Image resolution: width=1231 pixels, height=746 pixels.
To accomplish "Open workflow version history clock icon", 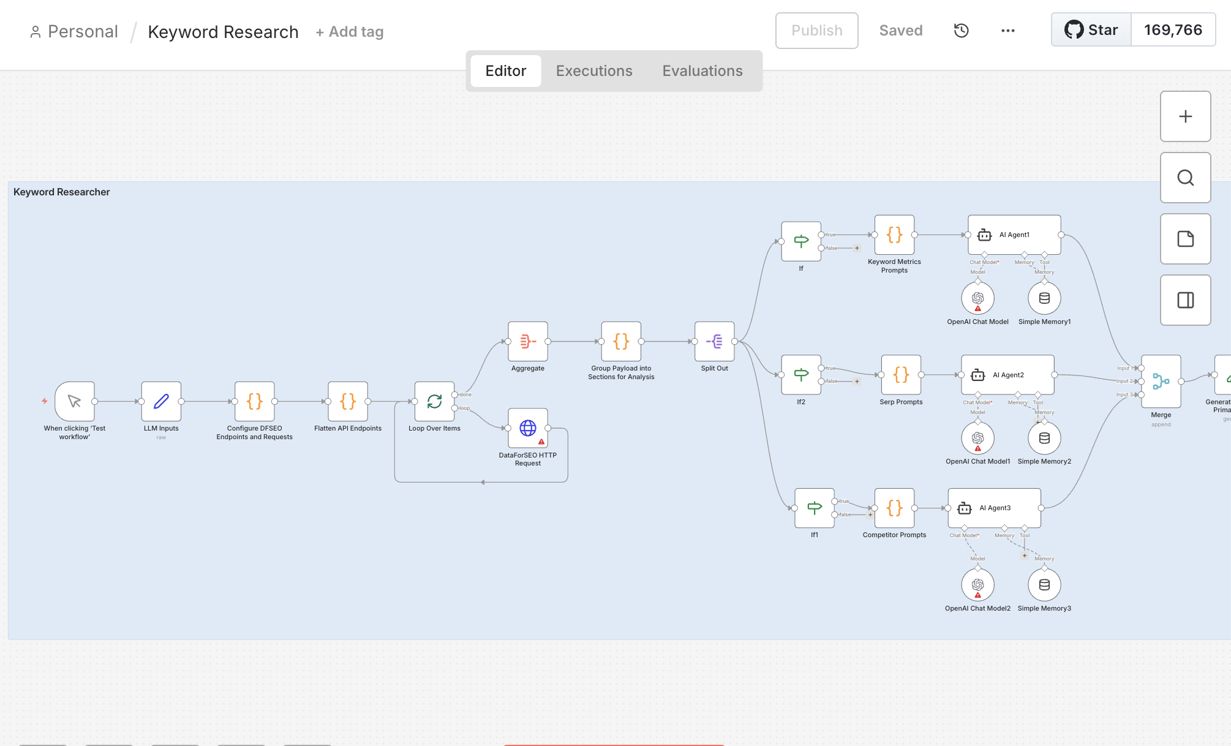I will [x=960, y=30].
